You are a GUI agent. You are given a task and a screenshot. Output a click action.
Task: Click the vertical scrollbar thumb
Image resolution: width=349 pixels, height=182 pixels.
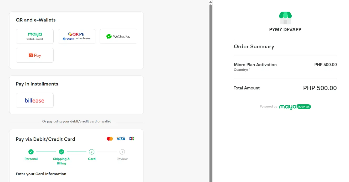[x=211, y=93]
